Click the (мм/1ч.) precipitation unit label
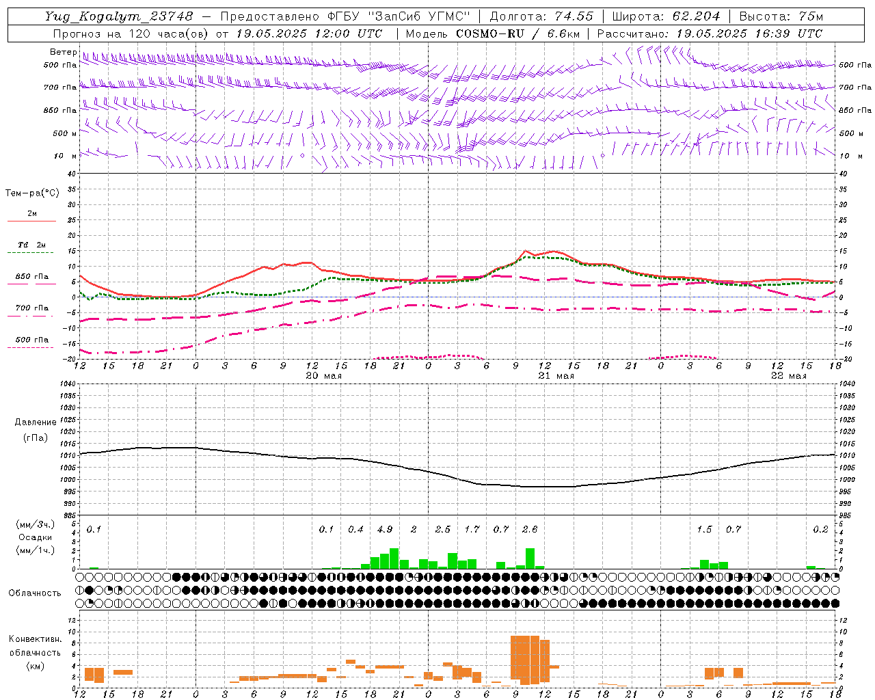 (36, 550)
